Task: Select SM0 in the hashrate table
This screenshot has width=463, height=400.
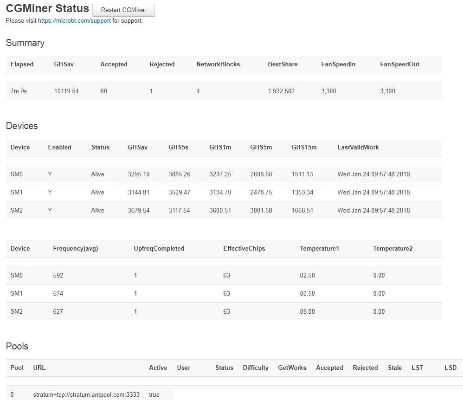Action: click(17, 174)
